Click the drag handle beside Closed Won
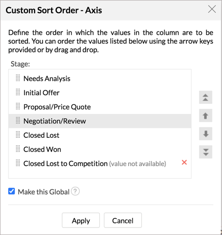 18,149
